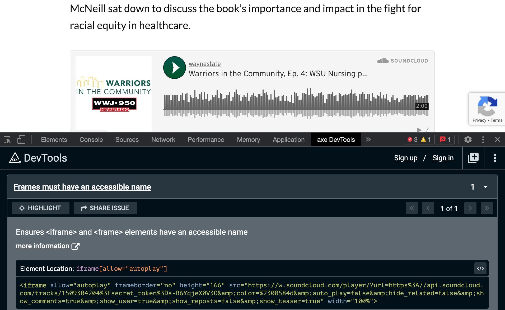
Task: Toggle the device emulation toolbar
Action: [21, 139]
